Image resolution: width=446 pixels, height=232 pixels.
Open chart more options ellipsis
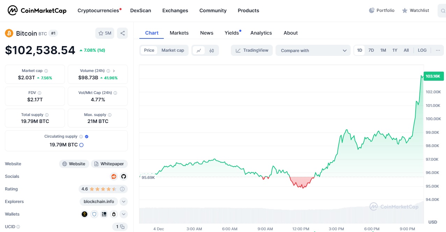438,50
